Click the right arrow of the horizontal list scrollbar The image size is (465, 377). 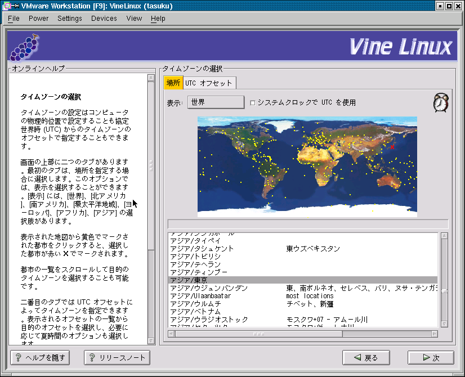[434, 334]
